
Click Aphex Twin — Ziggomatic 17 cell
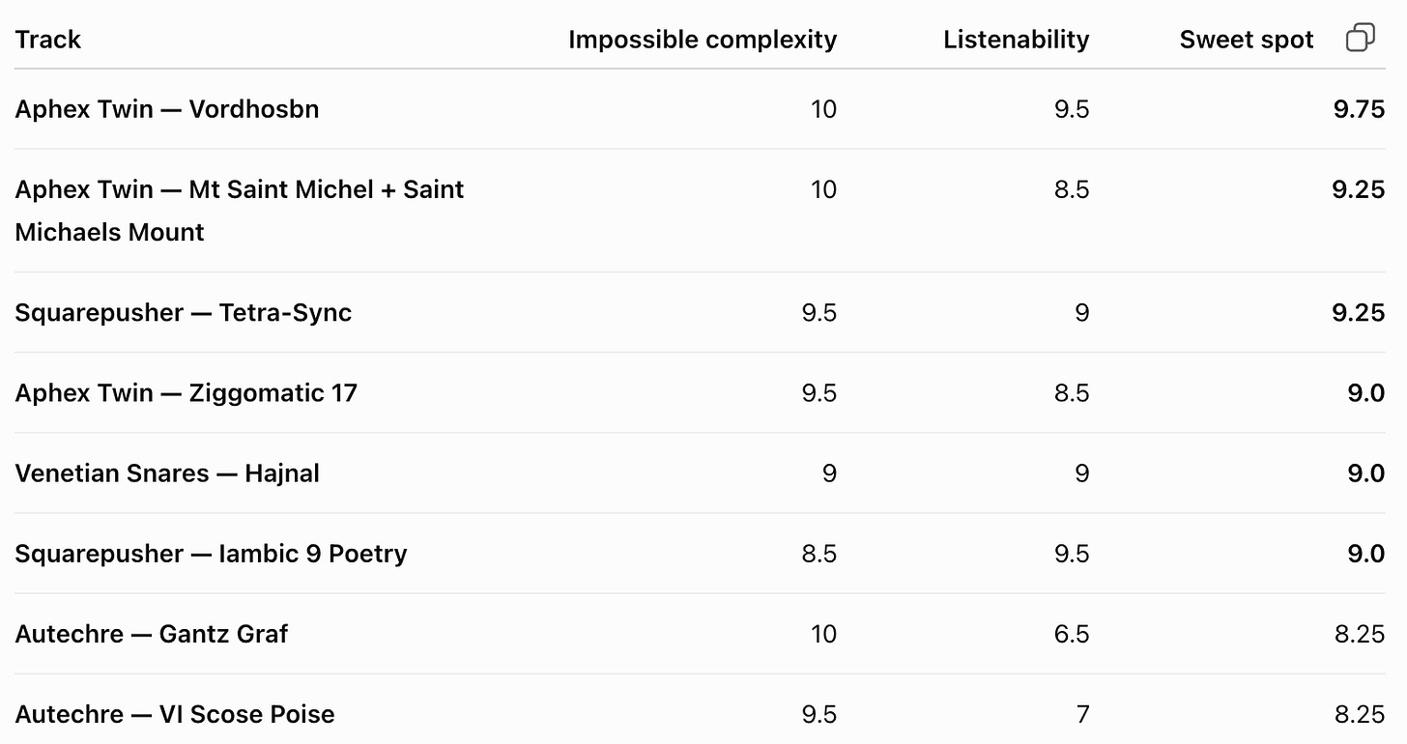(186, 393)
